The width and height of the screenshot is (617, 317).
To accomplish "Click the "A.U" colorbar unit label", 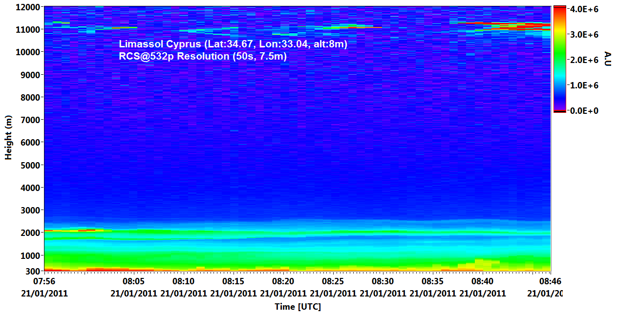I will [x=608, y=59].
